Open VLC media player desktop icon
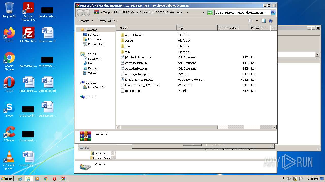This screenshot has height=182, width=325. (x=9, y=160)
